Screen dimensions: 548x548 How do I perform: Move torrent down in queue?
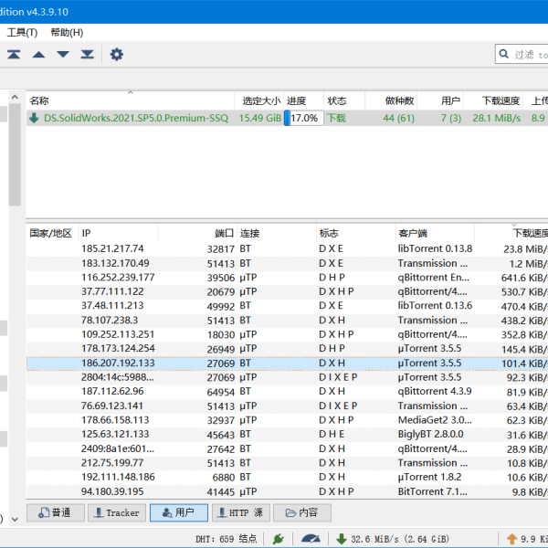tap(63, 55)
